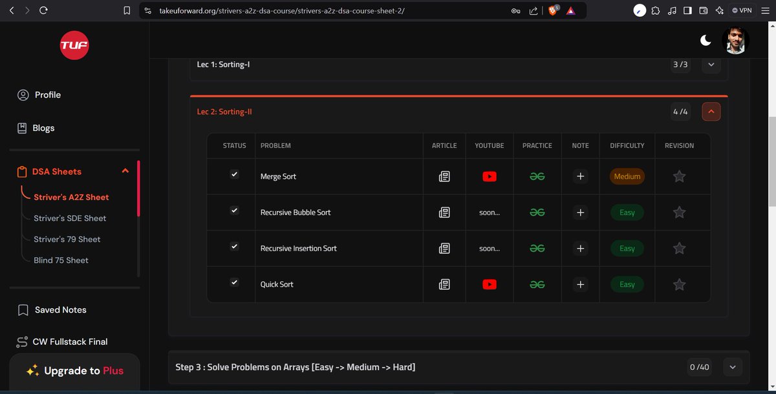
Task: Collapse the Lec 2: Sorting-II section
Action: [711, 111]
